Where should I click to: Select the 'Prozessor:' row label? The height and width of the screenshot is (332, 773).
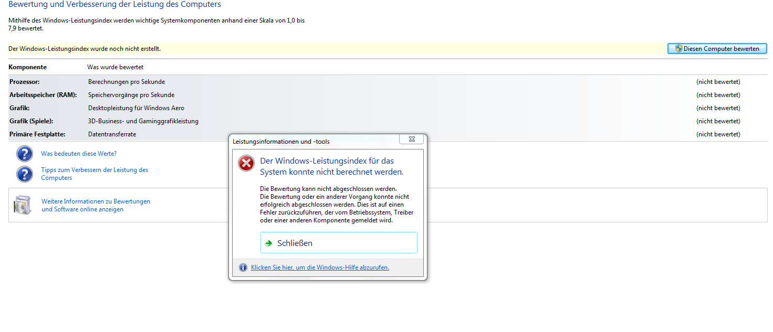[x=24, y=82]
